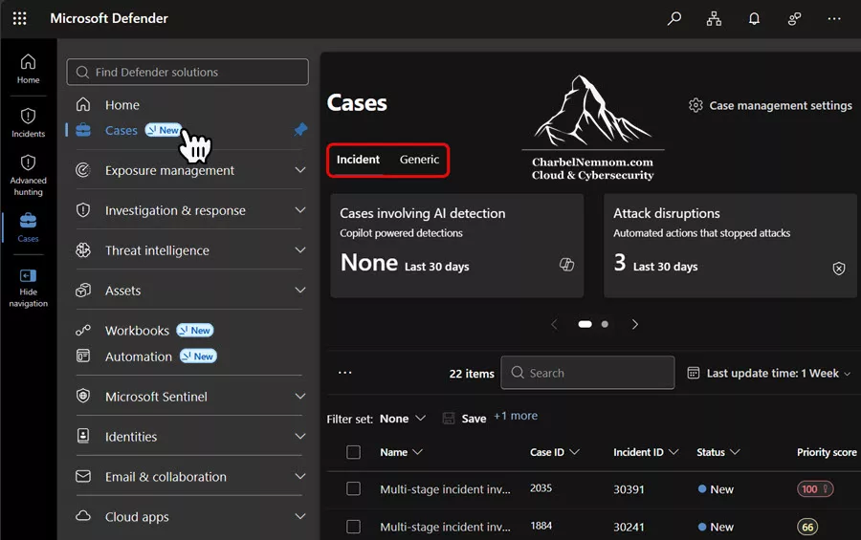The width and height of the screenshot is (861, 540).
Task: Sort by the Name column header
Action: [x=401, y=452]
